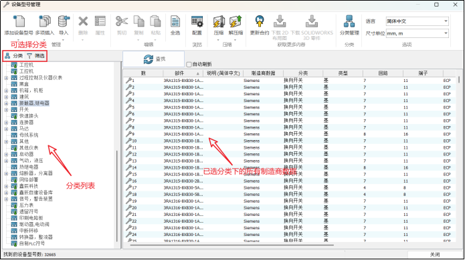
Task: Select the 自制PLC符号 category
Action: 32,243
